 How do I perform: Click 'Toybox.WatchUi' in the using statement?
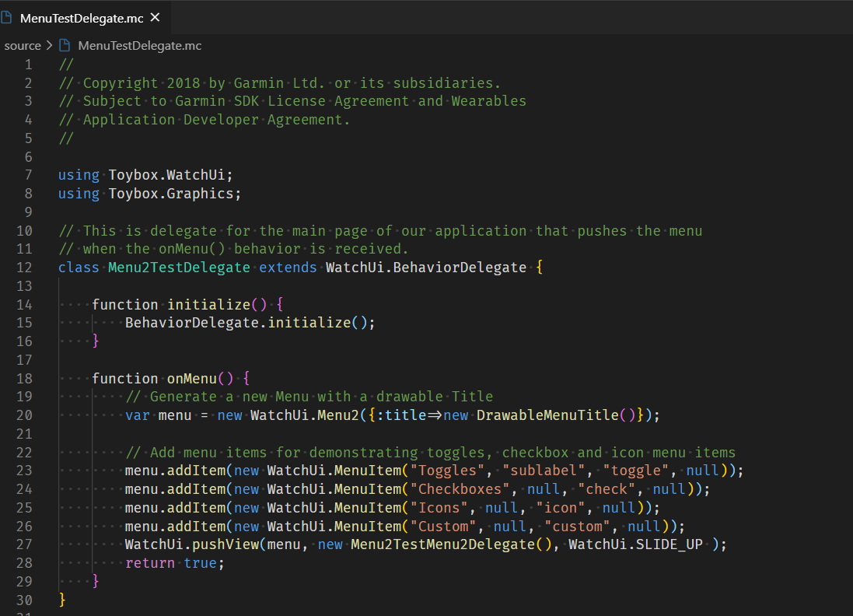point(166,175)
